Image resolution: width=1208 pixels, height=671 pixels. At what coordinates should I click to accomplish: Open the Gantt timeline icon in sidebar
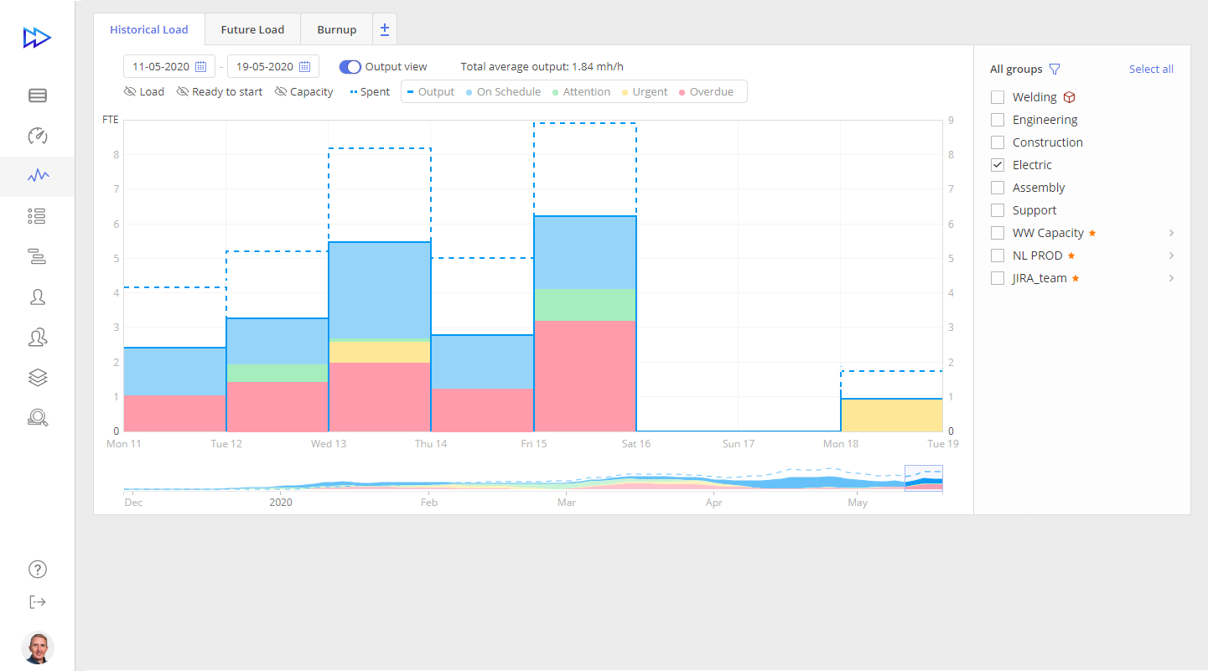tap(37, 257)
